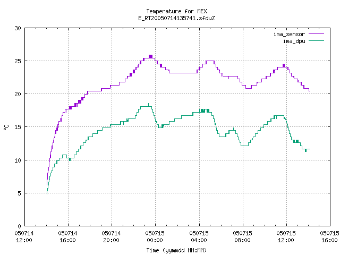Screen dimensions: 340x255
Task: Click the end point of the green ima_dpu curve
Action: (x=309, y=149)
